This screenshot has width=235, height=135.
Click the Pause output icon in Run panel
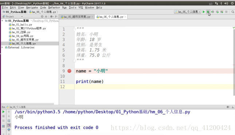[x=3, y=121]
